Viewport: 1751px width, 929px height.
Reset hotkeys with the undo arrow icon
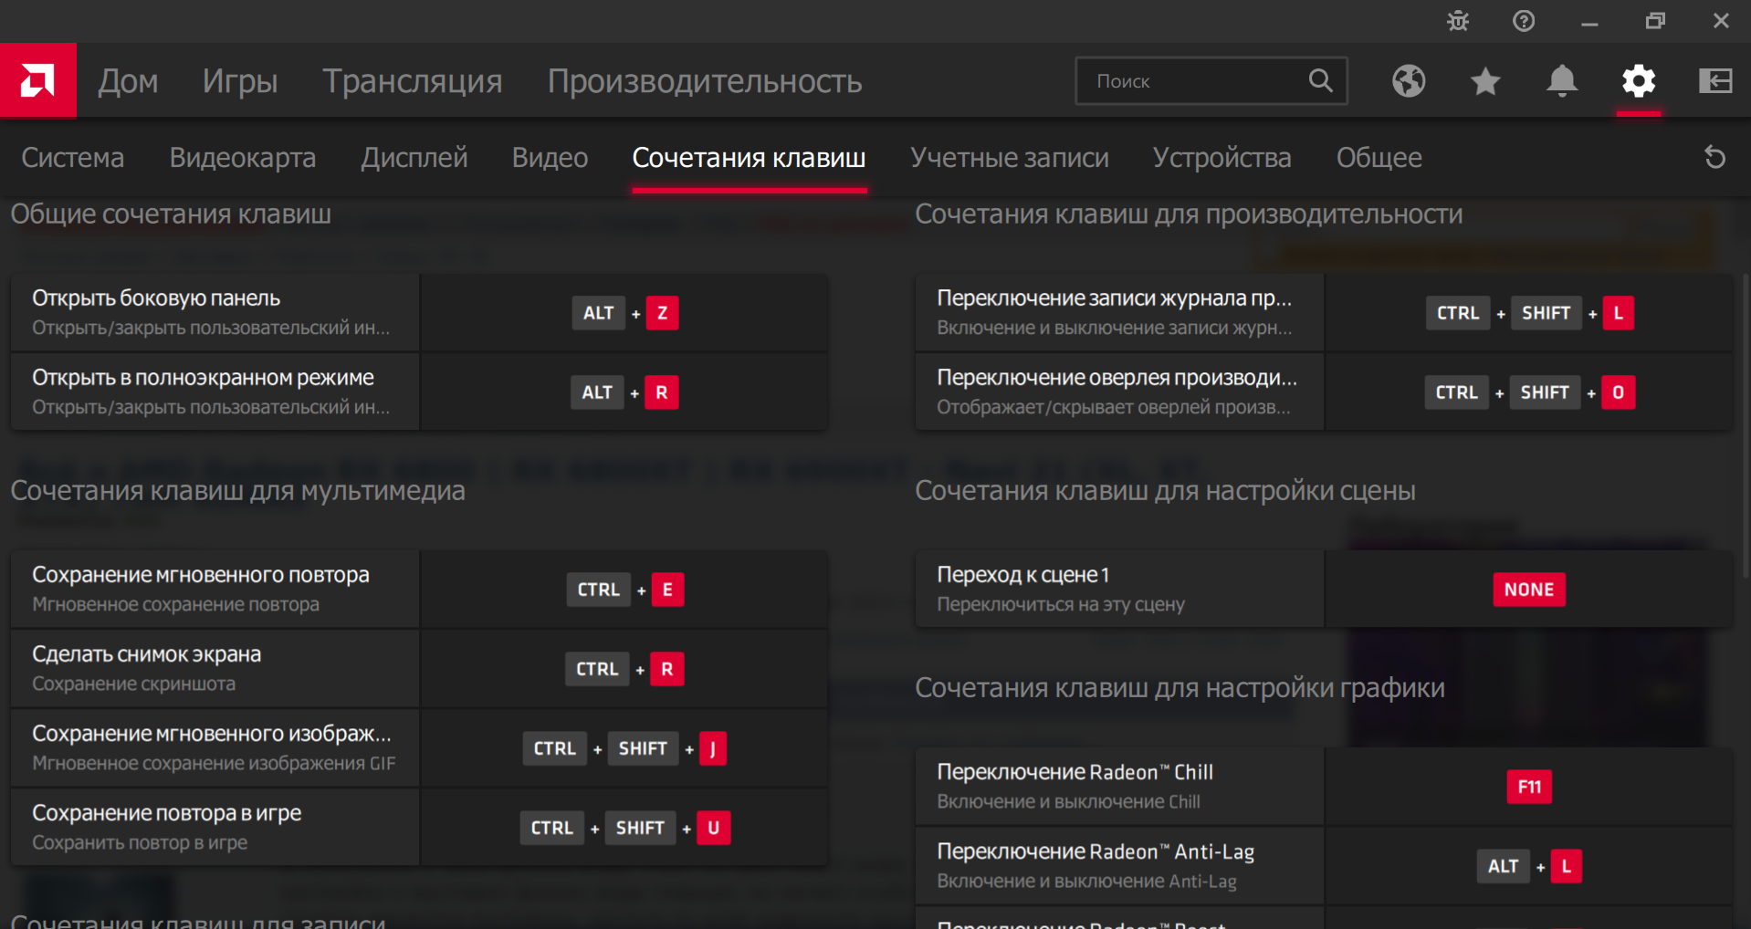click(1715, 158)
